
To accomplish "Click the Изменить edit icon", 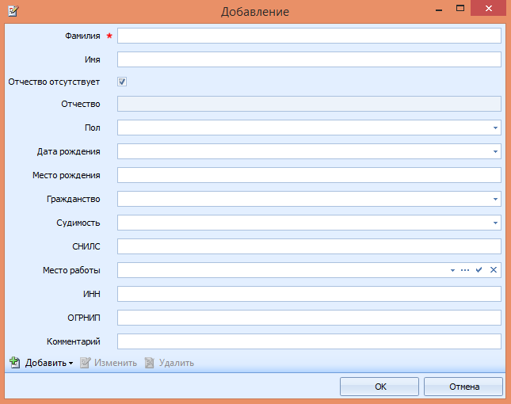I will pyautogui.click(x=85, y=363).
